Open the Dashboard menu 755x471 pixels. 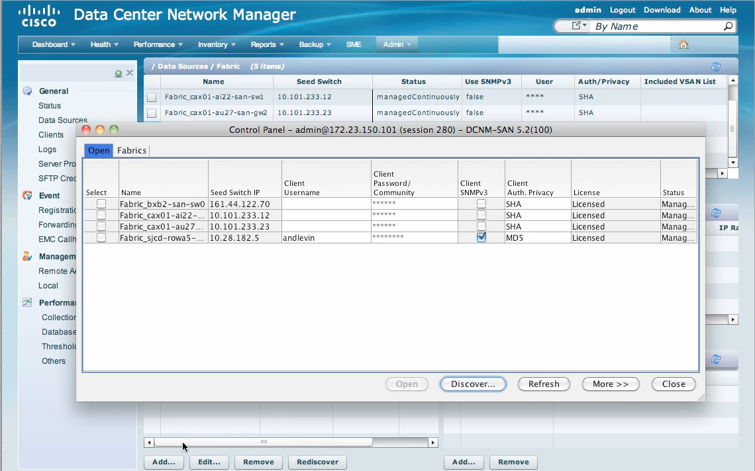(54, 44)
